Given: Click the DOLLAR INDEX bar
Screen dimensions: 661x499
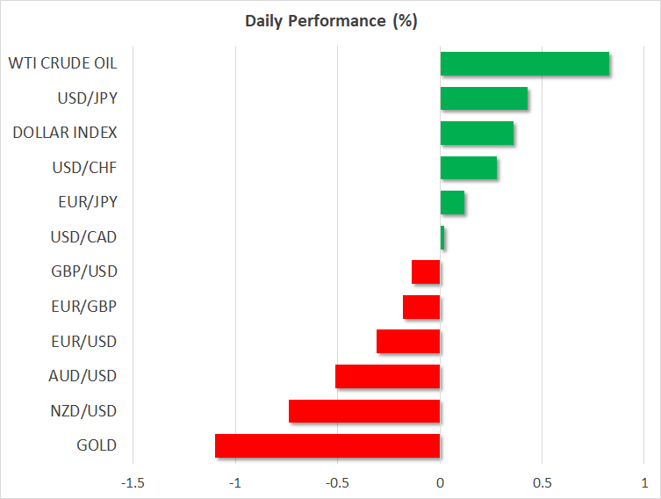Looking at the screenshot, I should click(x=477, y=134).
